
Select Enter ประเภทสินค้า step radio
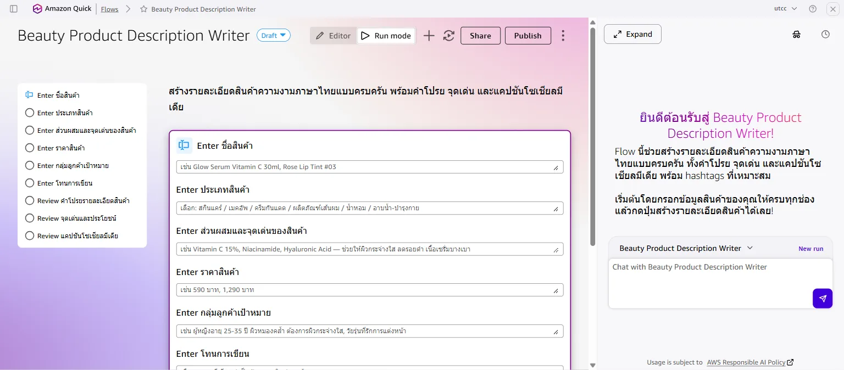point(30,113)
